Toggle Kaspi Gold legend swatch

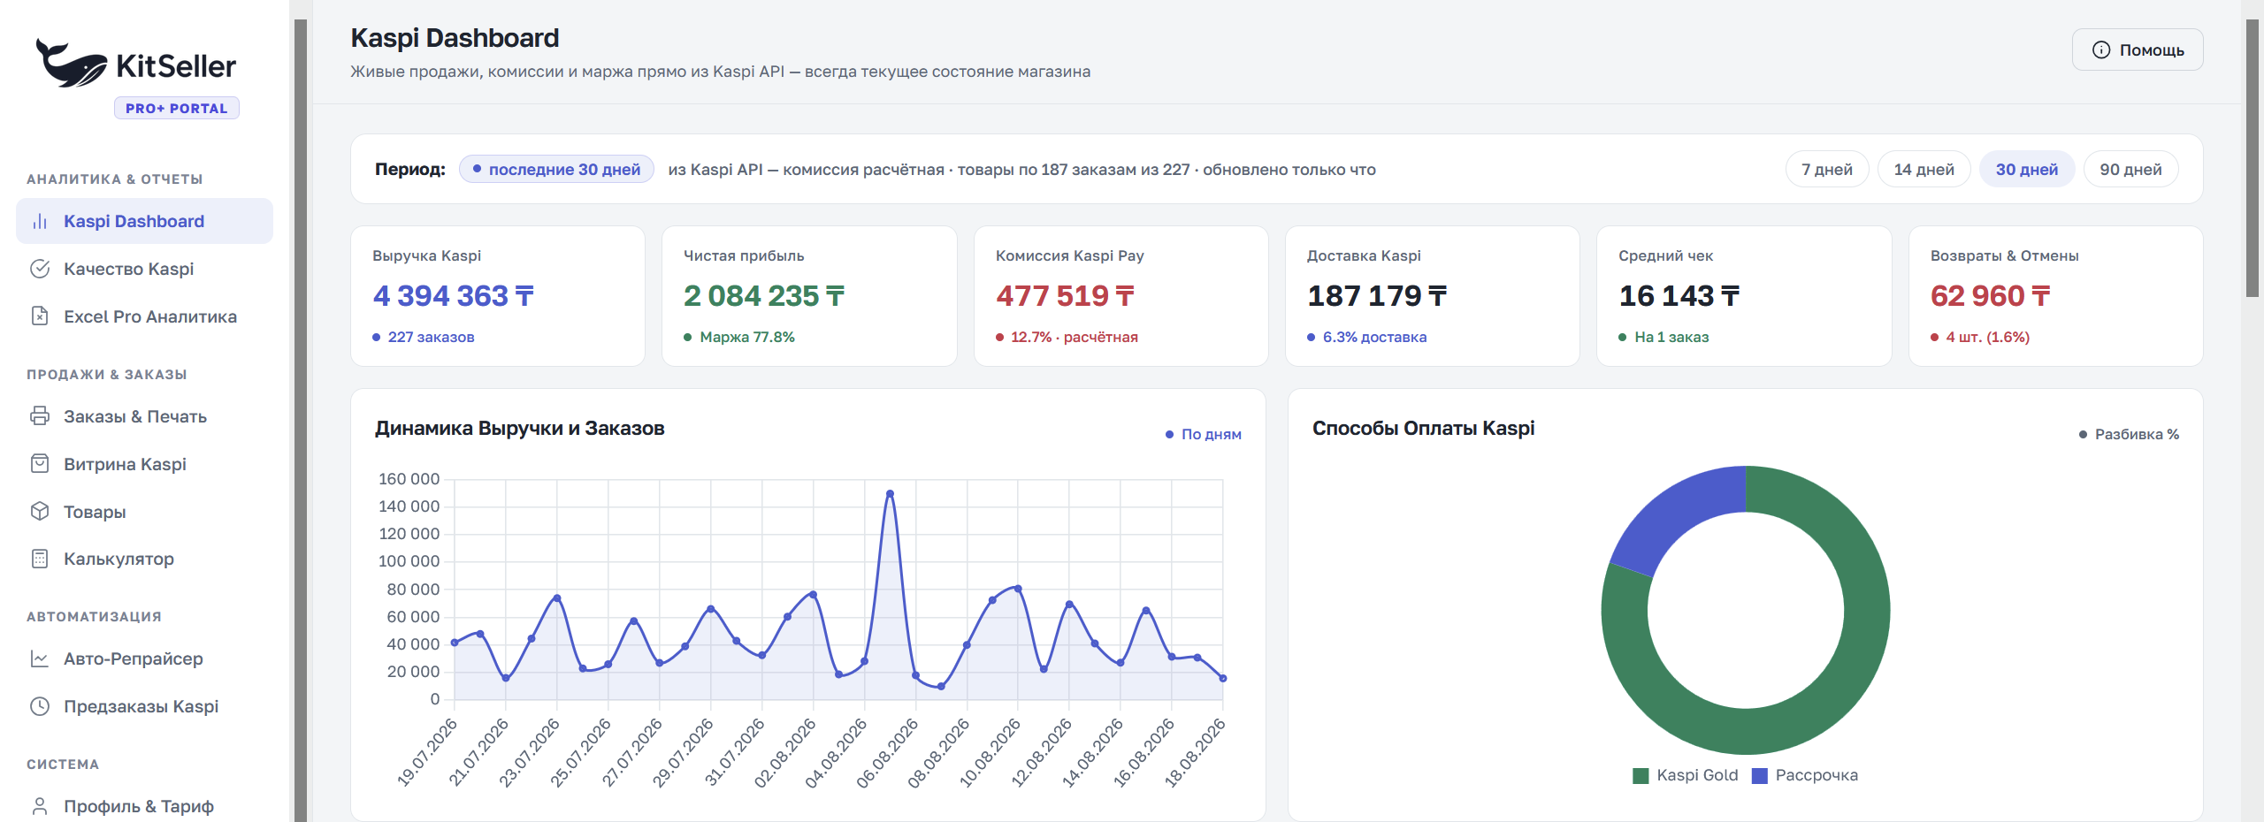click(x=1641, y=775)
